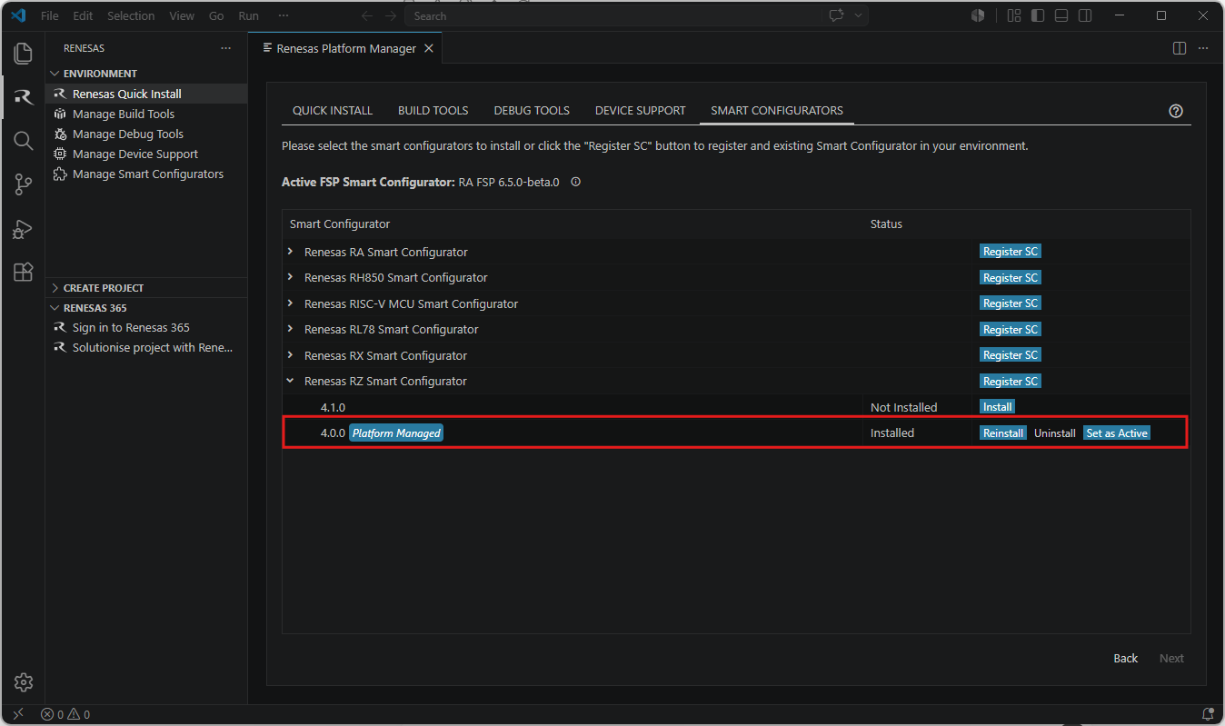Switch to the QUICK INSTALL tab
Screen dimensions: 1225x726
click(x=333, y=111)
